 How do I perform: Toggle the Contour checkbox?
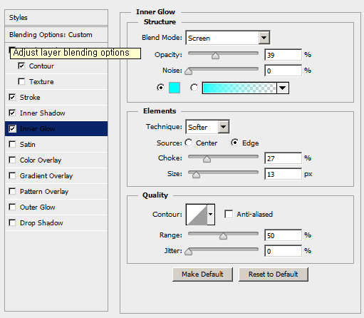(21, 66)
